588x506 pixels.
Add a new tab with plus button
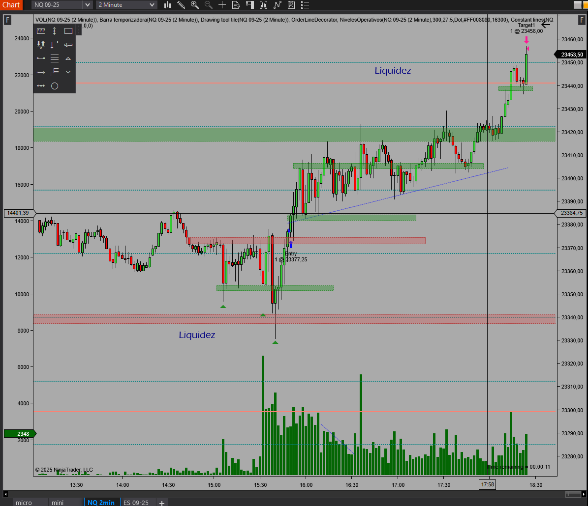pyautogui.click(x=161, y=503)
